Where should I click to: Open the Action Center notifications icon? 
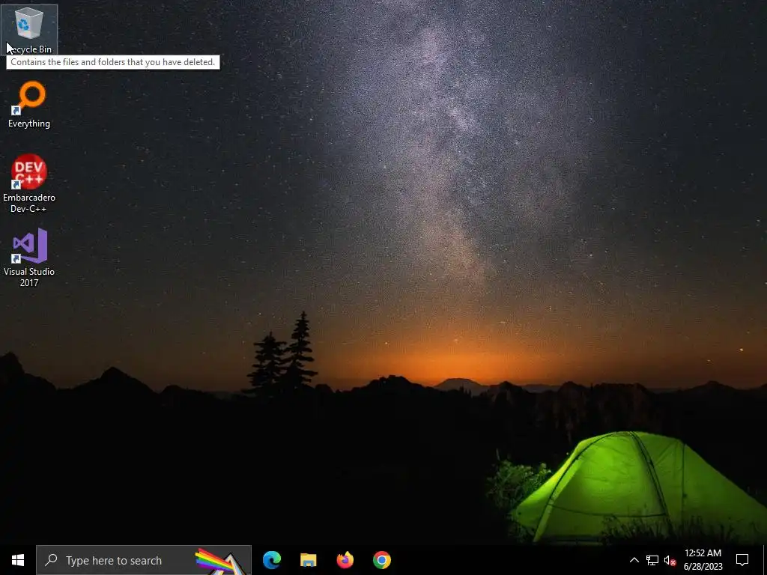742,560
